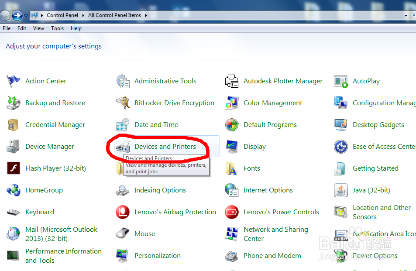Open the Administrative Tools gear icon
Viewport: 416px width, 271px height.
(123, 81)
